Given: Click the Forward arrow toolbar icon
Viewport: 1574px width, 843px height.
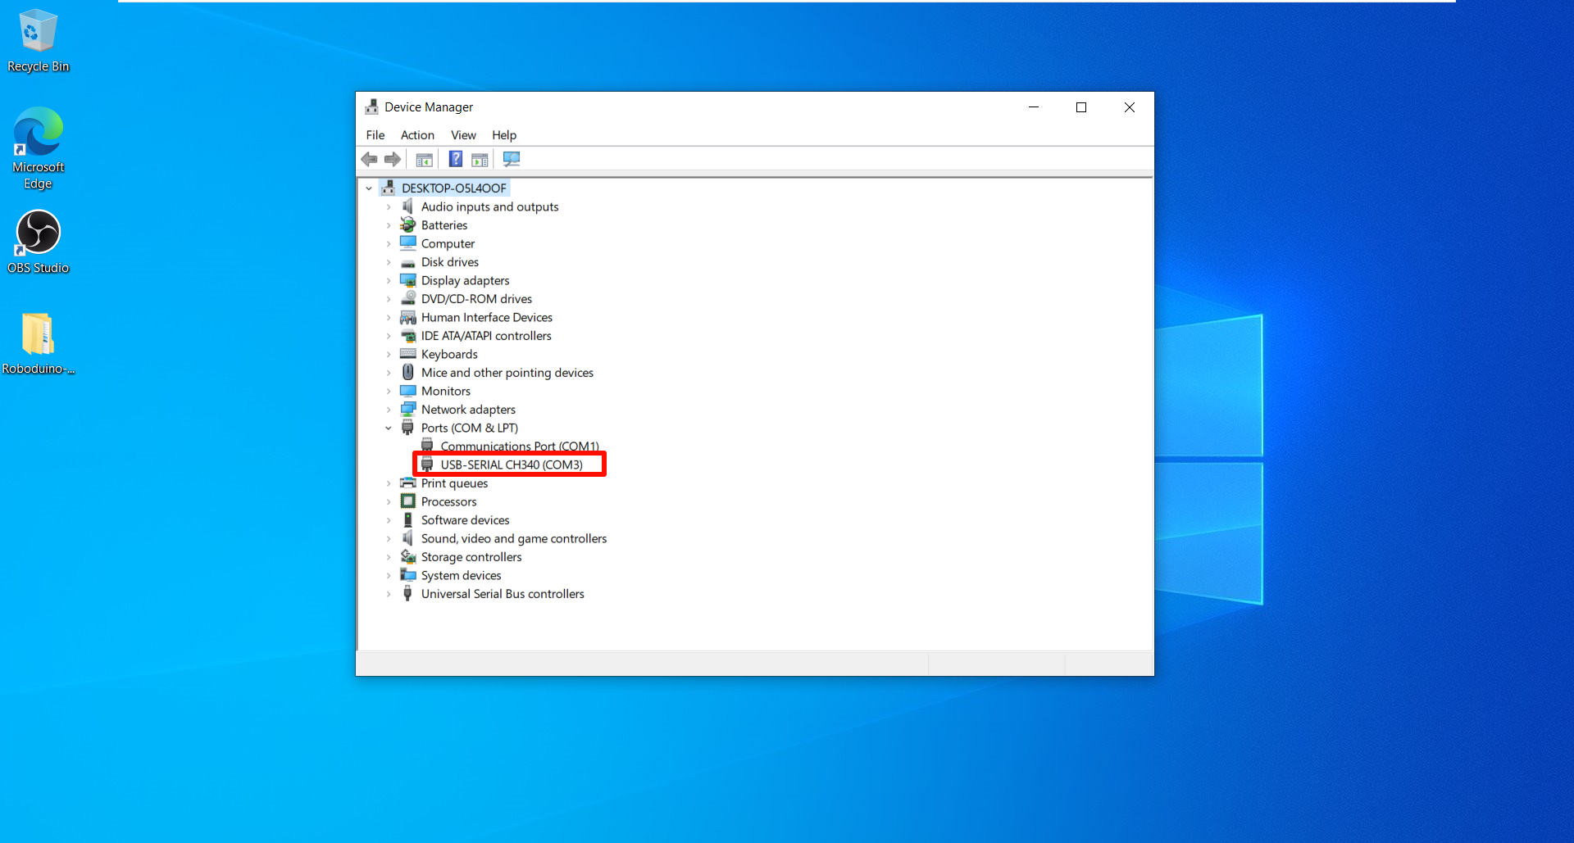Looking at the screenshot, I should (393, 159).
